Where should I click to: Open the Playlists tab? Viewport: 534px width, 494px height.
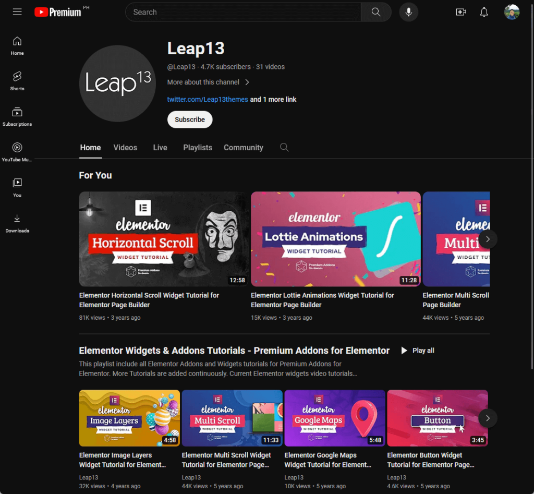pos(197,148)
